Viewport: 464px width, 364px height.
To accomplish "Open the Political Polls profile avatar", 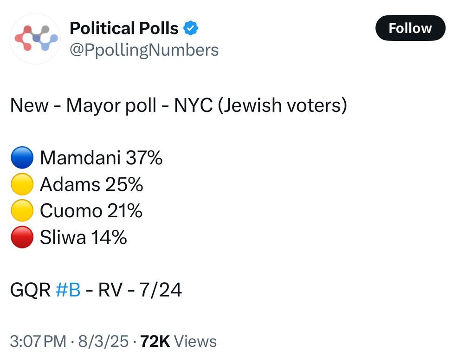I will [x=36, y=39].
